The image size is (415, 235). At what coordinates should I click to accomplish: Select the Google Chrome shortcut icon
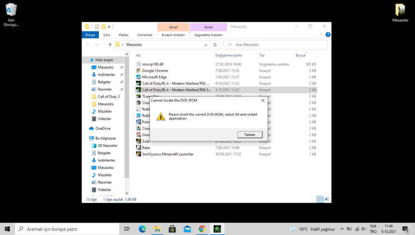[138, 71]
